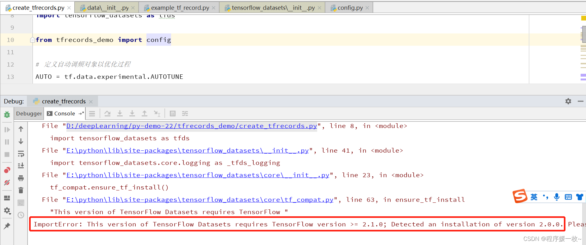Screen dimensions: 586x245
Task: Stop the debug session
Action: click(7, 155)
